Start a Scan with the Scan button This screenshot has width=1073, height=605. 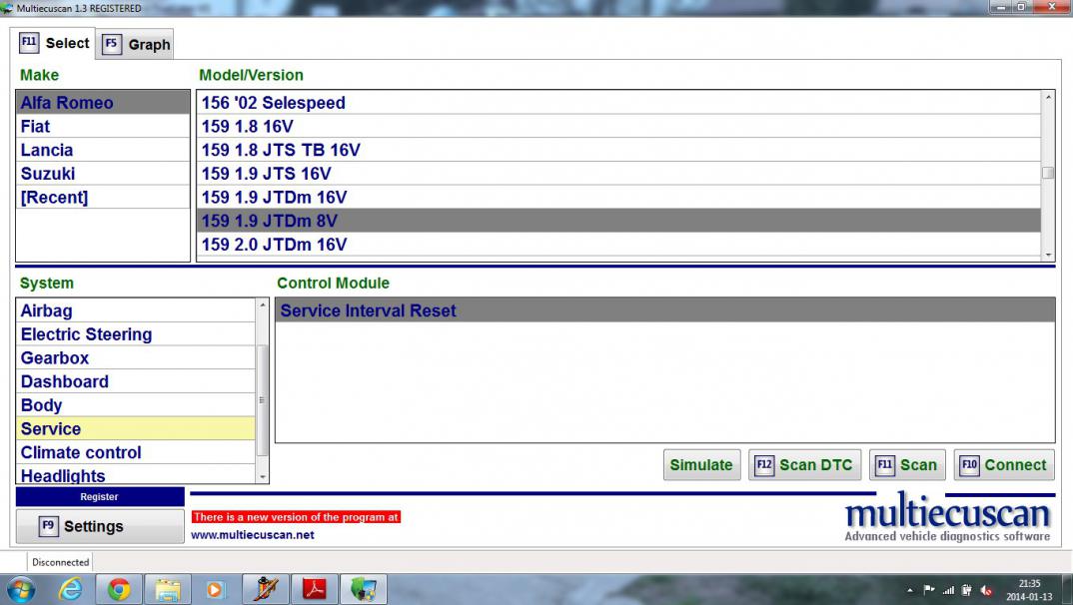[x=907, y=465]
